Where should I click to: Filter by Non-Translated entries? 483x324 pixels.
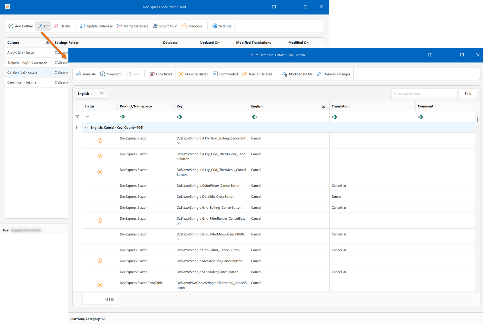[193, 74]
